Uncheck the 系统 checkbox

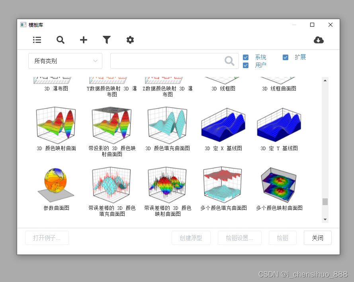(246, 57)
